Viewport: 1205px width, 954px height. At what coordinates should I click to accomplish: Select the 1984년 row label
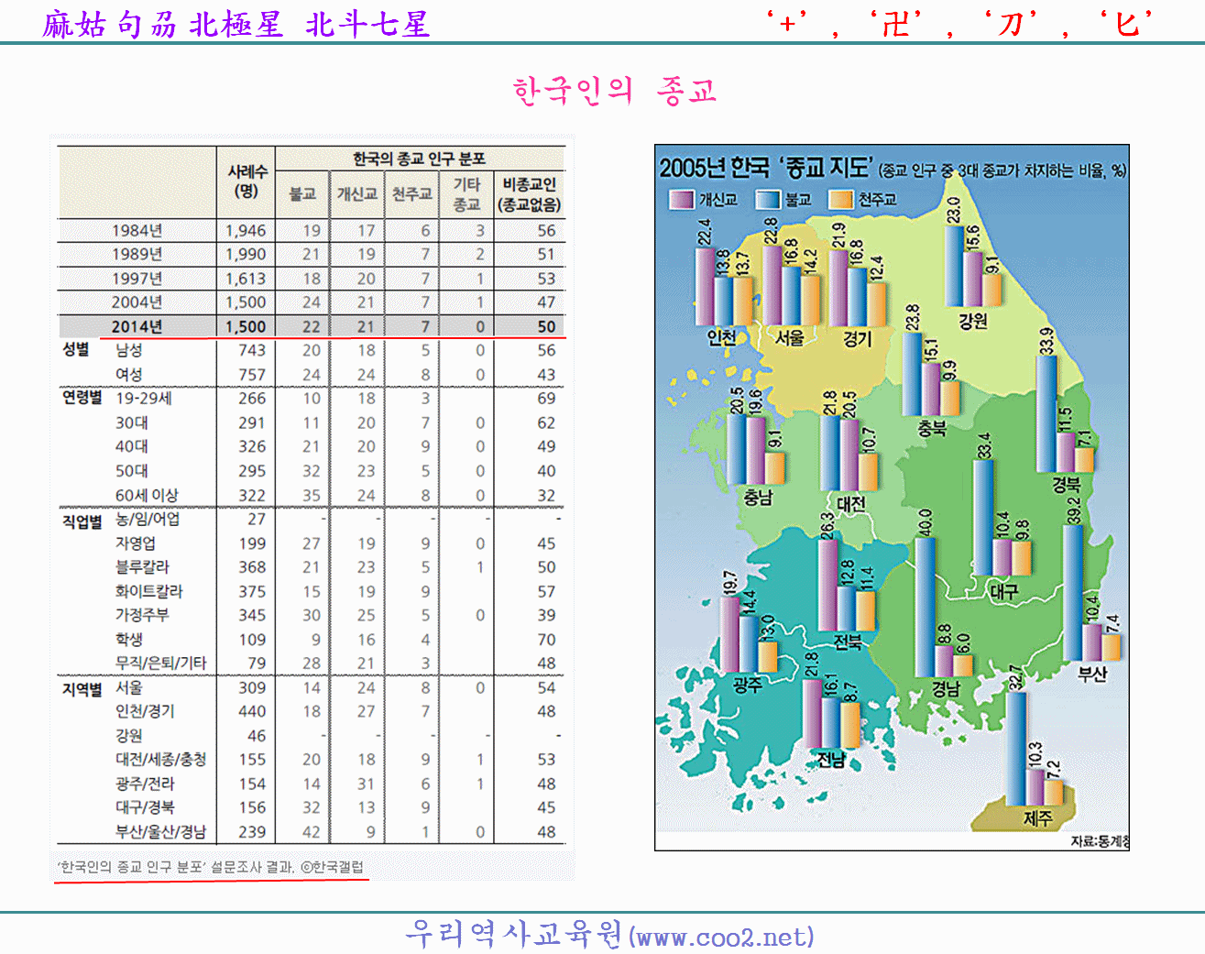point(137,230)
